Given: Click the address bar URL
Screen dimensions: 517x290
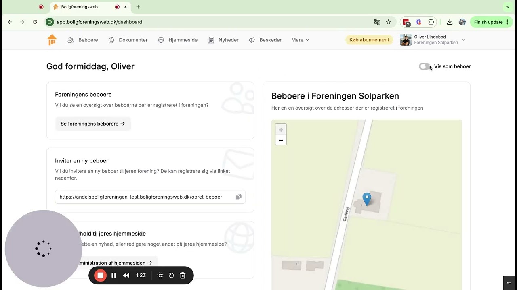Looking at the screenshot, I should click(99, 22).
